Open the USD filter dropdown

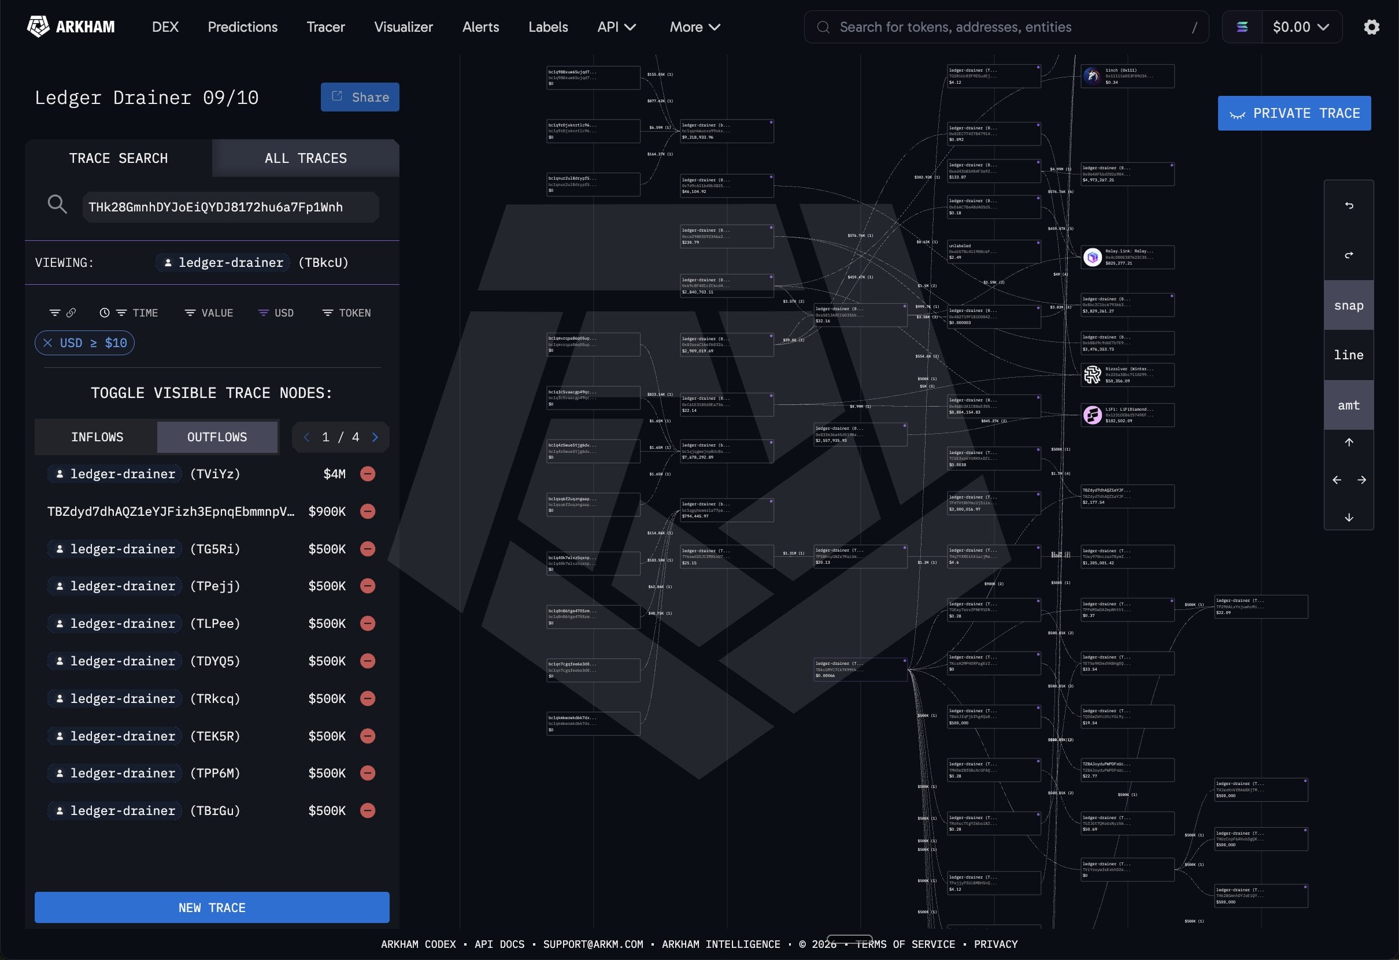[276, 313]
